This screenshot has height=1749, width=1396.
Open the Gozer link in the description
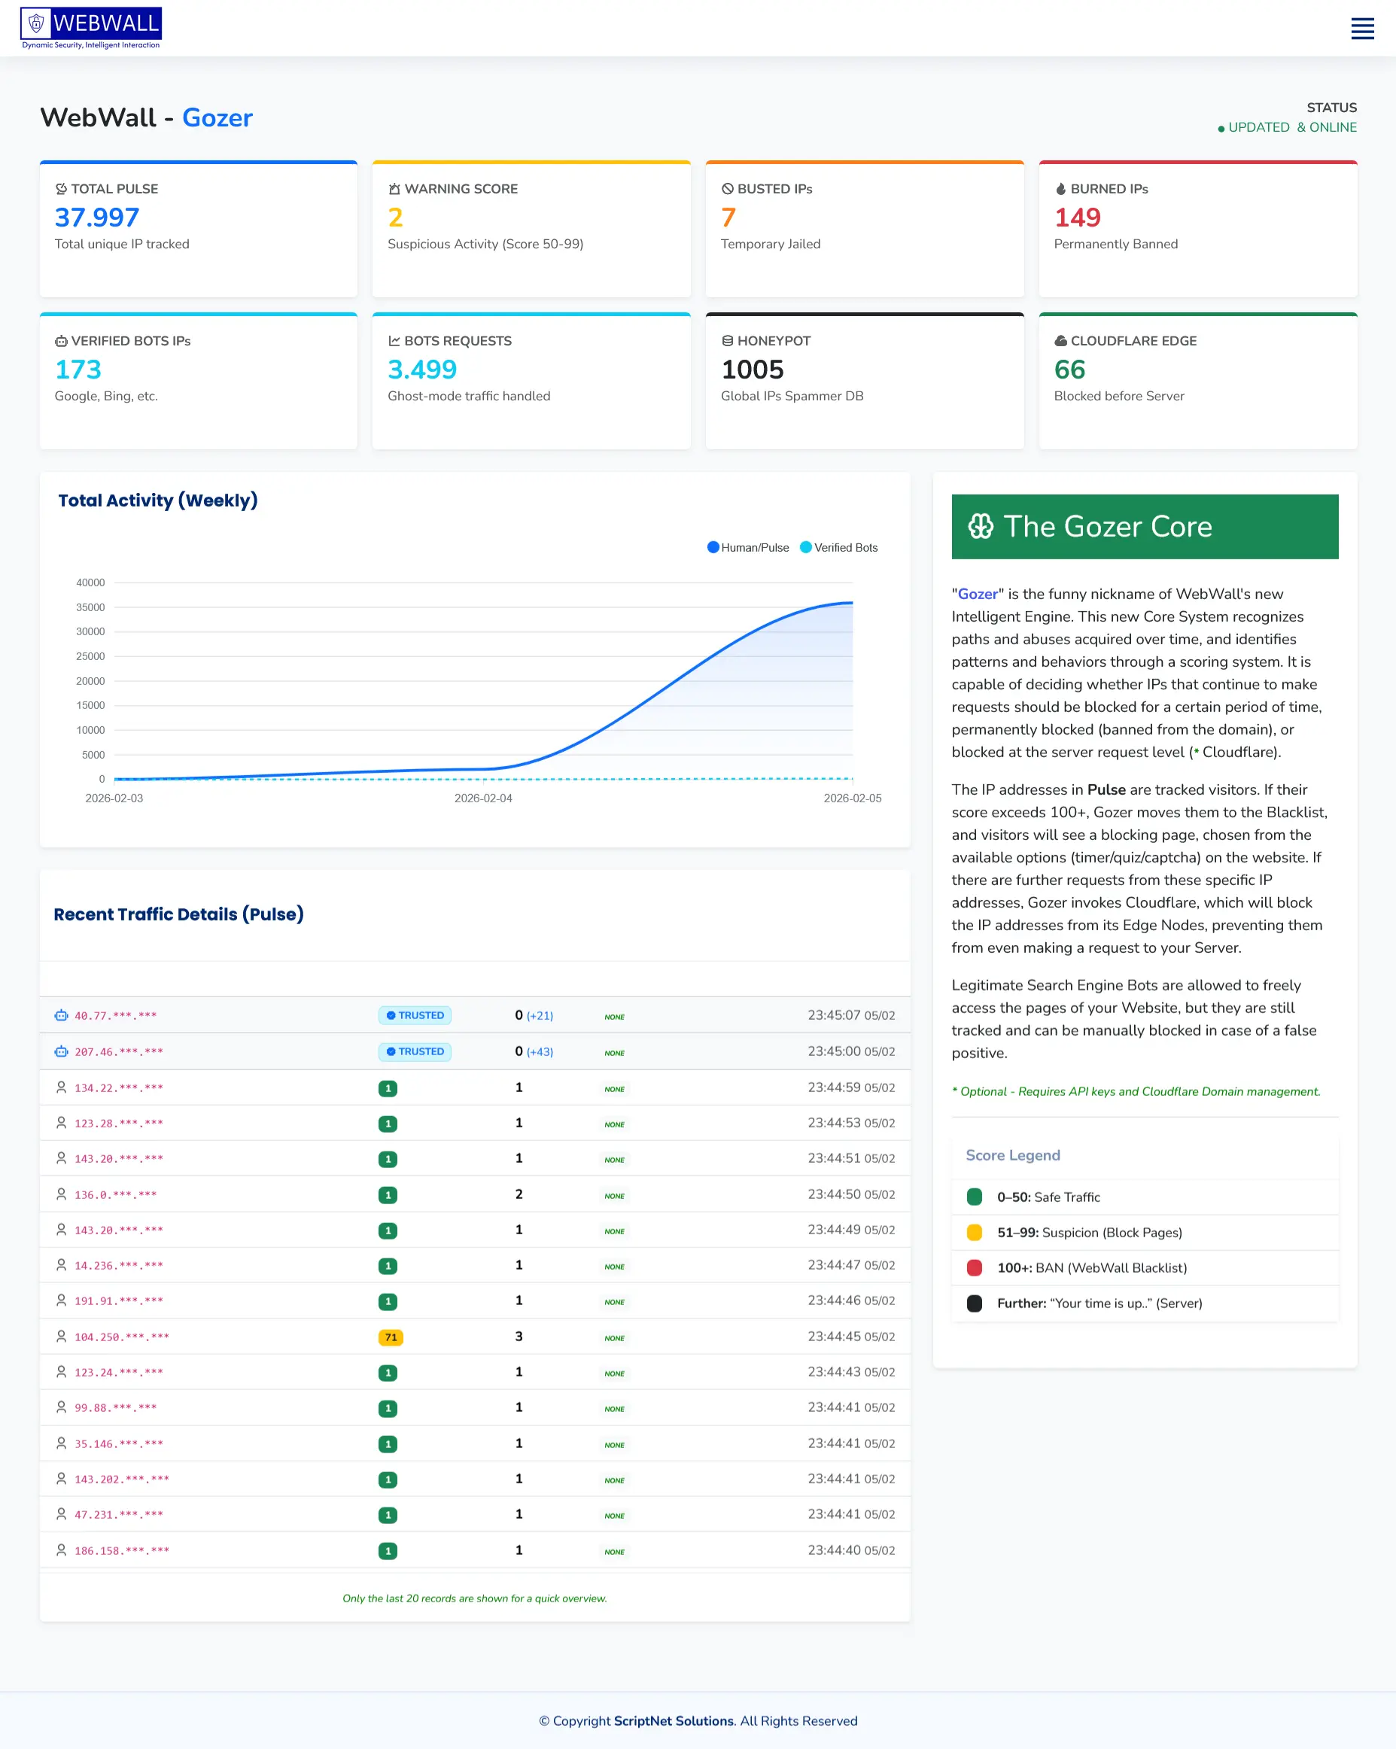pyautogui.click(x=978, y=594)
